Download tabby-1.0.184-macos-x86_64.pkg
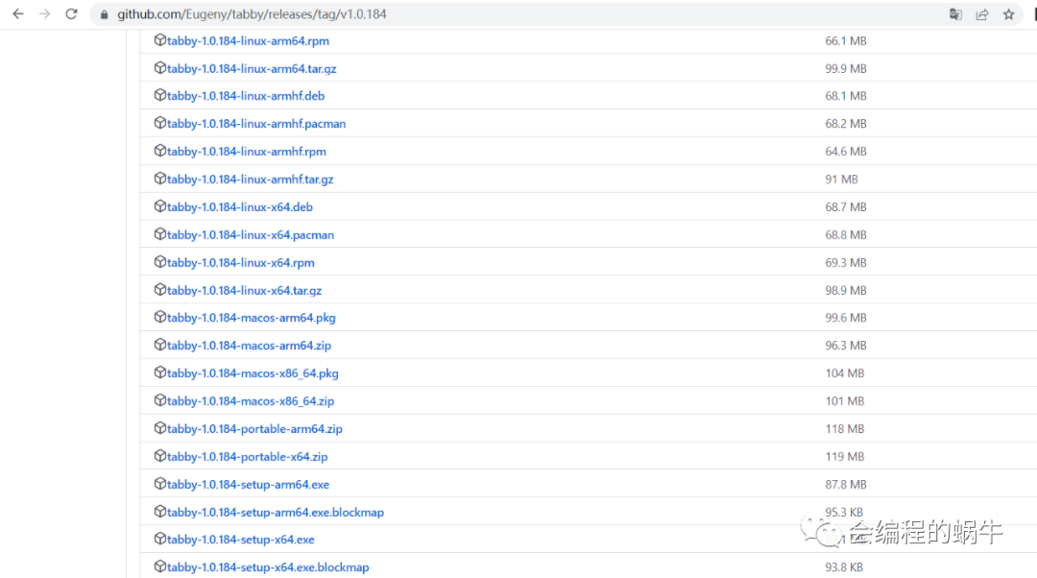The height and width of the screenshot is (578, 1037). tap(253, 373)
